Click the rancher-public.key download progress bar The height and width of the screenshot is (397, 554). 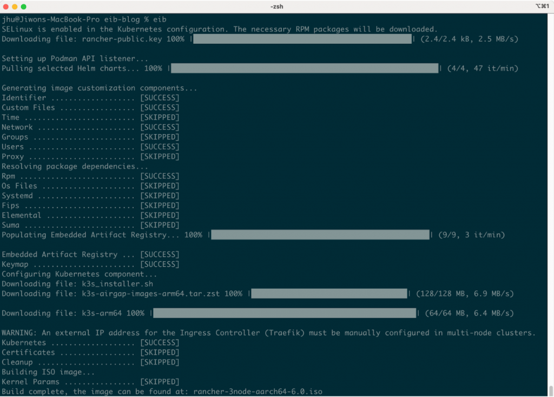(x=302, y=39)
